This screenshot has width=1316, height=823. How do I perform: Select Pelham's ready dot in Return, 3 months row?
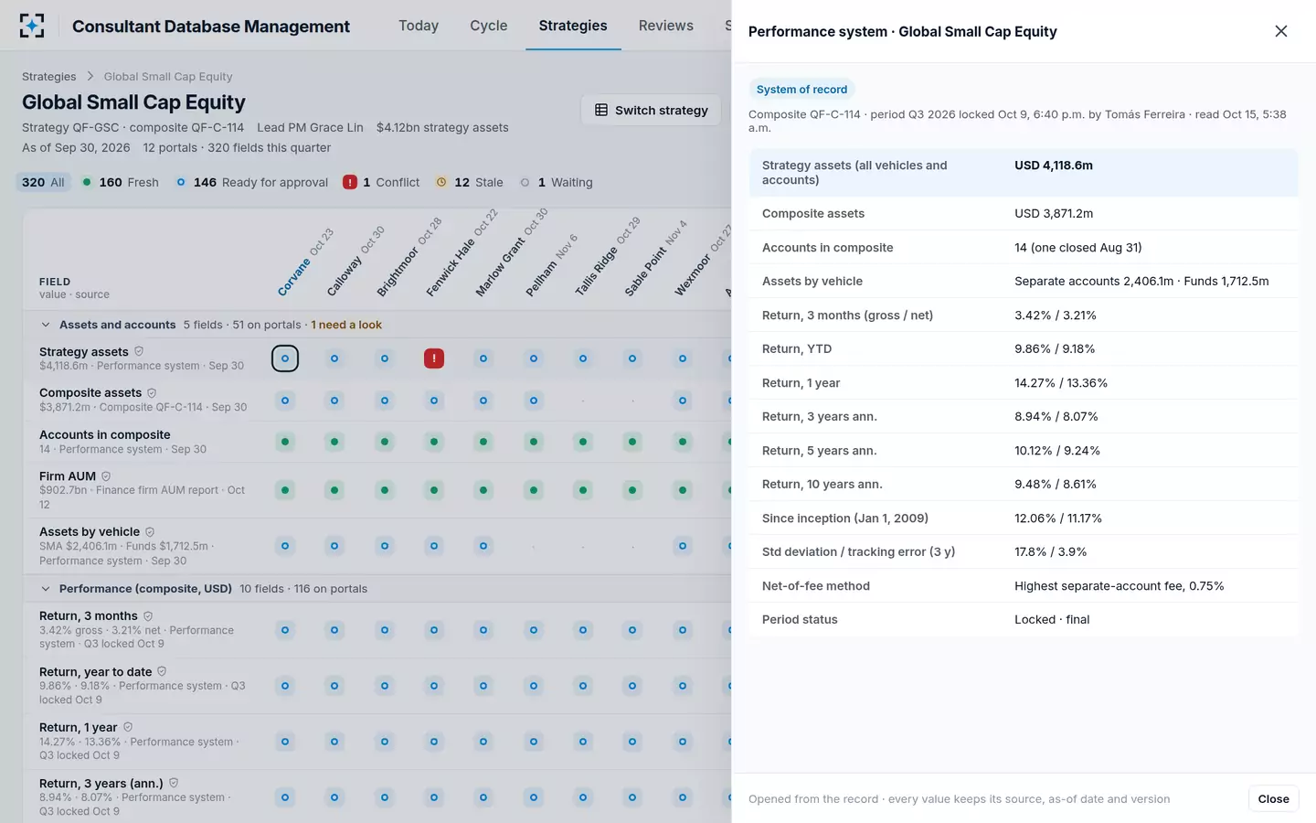pos(534,630)
